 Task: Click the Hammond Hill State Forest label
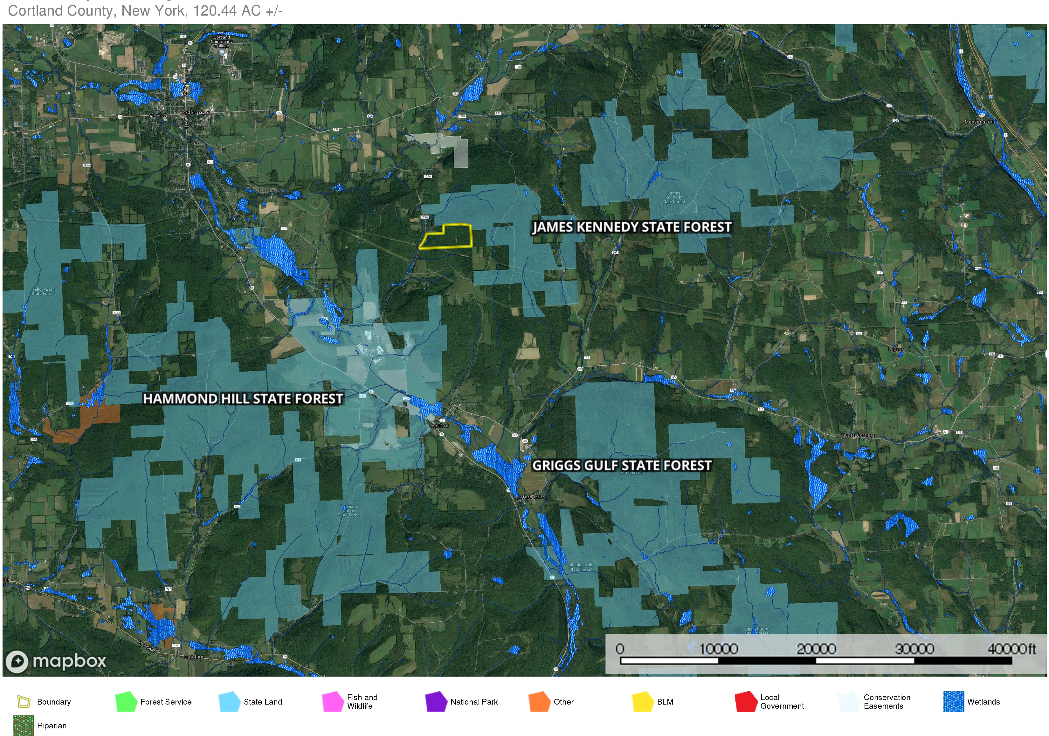[243, 399]
